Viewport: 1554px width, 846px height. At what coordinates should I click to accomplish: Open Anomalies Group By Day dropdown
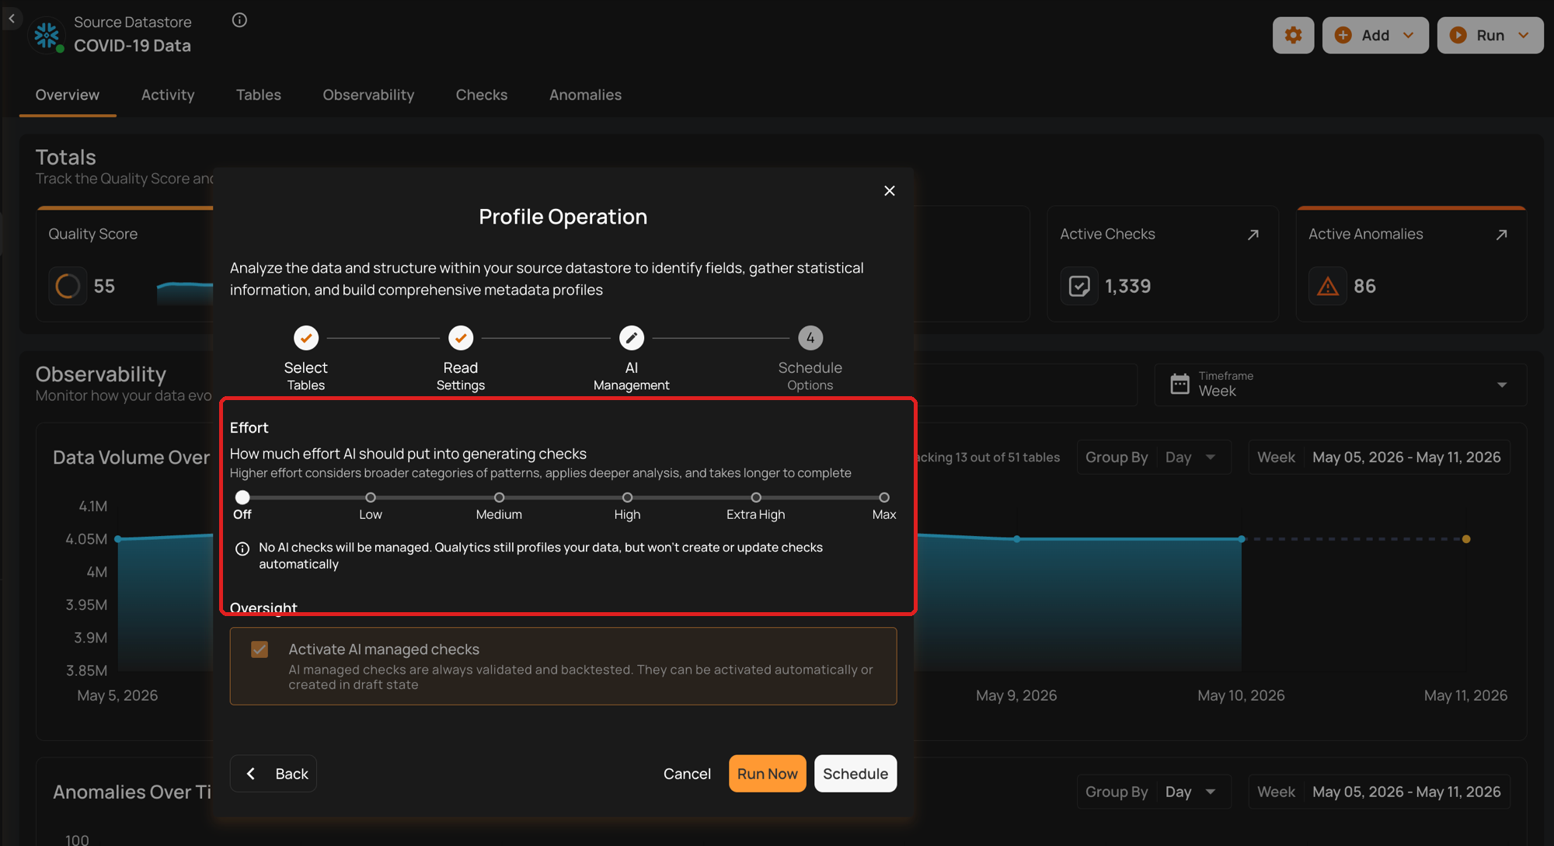point(1154,792)
